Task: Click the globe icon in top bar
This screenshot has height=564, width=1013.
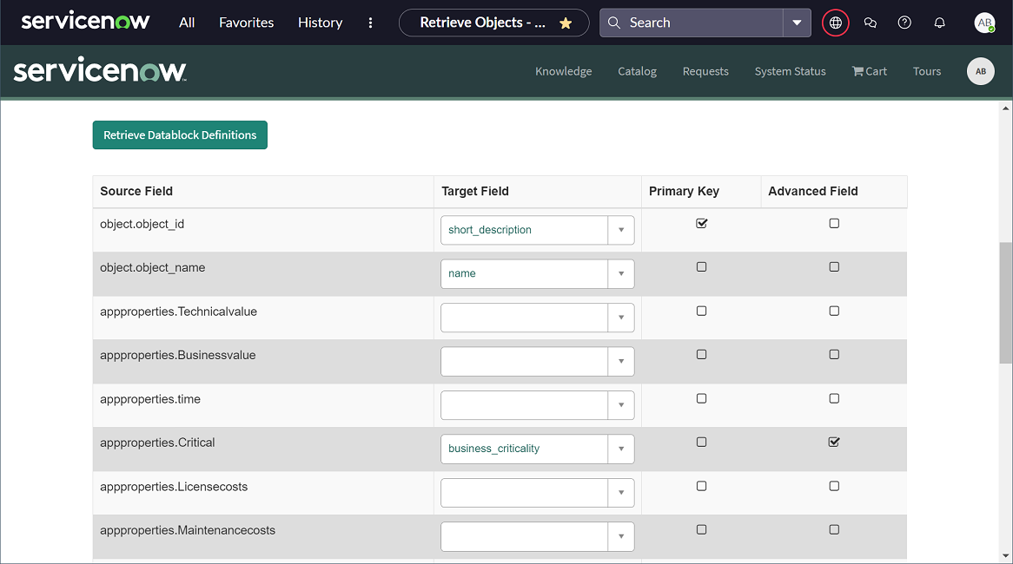Action: pos(835,23)
